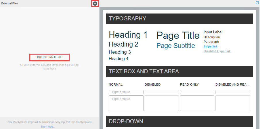Image resolution: width=260 pixels, height=129 pixels.
Task: Click the Heading 1 sample text
Action: pyautogui.click(x=128, y=35)
